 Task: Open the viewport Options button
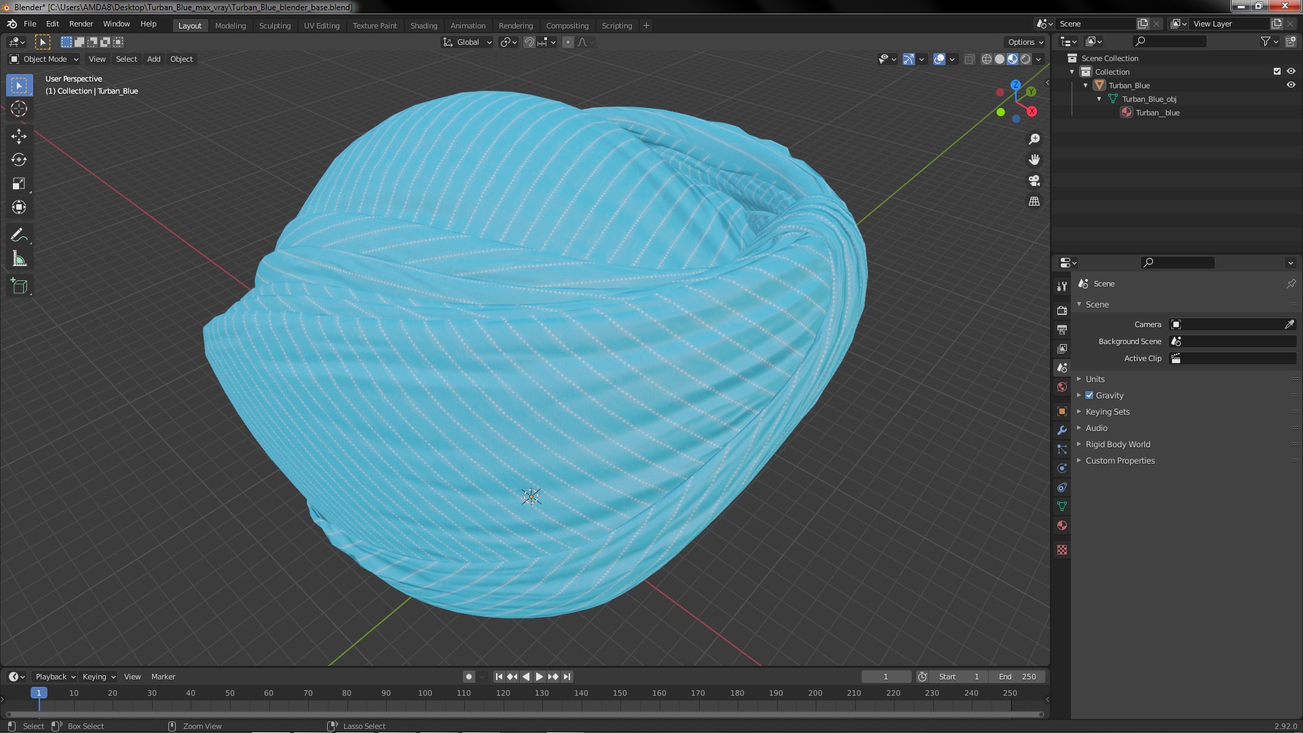click(x=1025, y=42)
